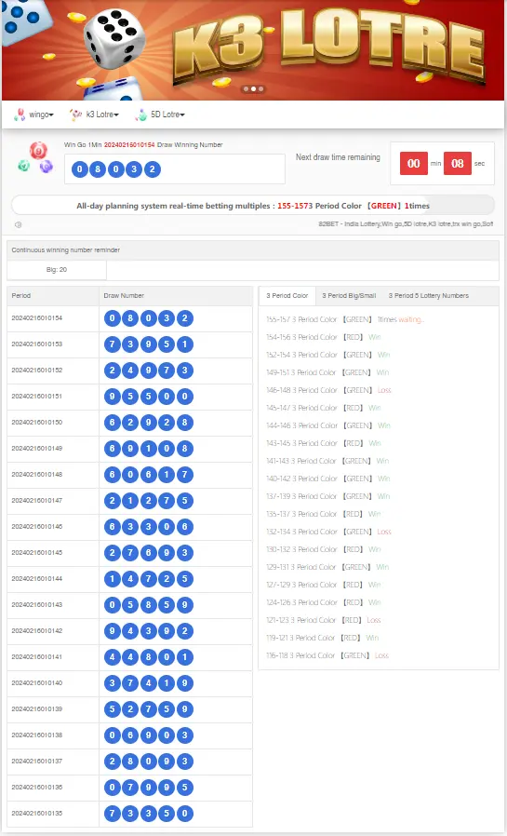
Task: Click period 20240216010152 in the table
Action: click(x=37, y=371)
